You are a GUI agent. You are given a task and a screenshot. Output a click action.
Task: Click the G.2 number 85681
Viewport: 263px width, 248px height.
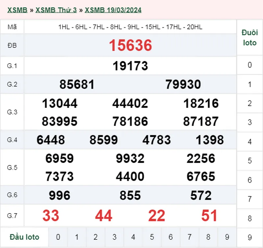pos(77,85)
